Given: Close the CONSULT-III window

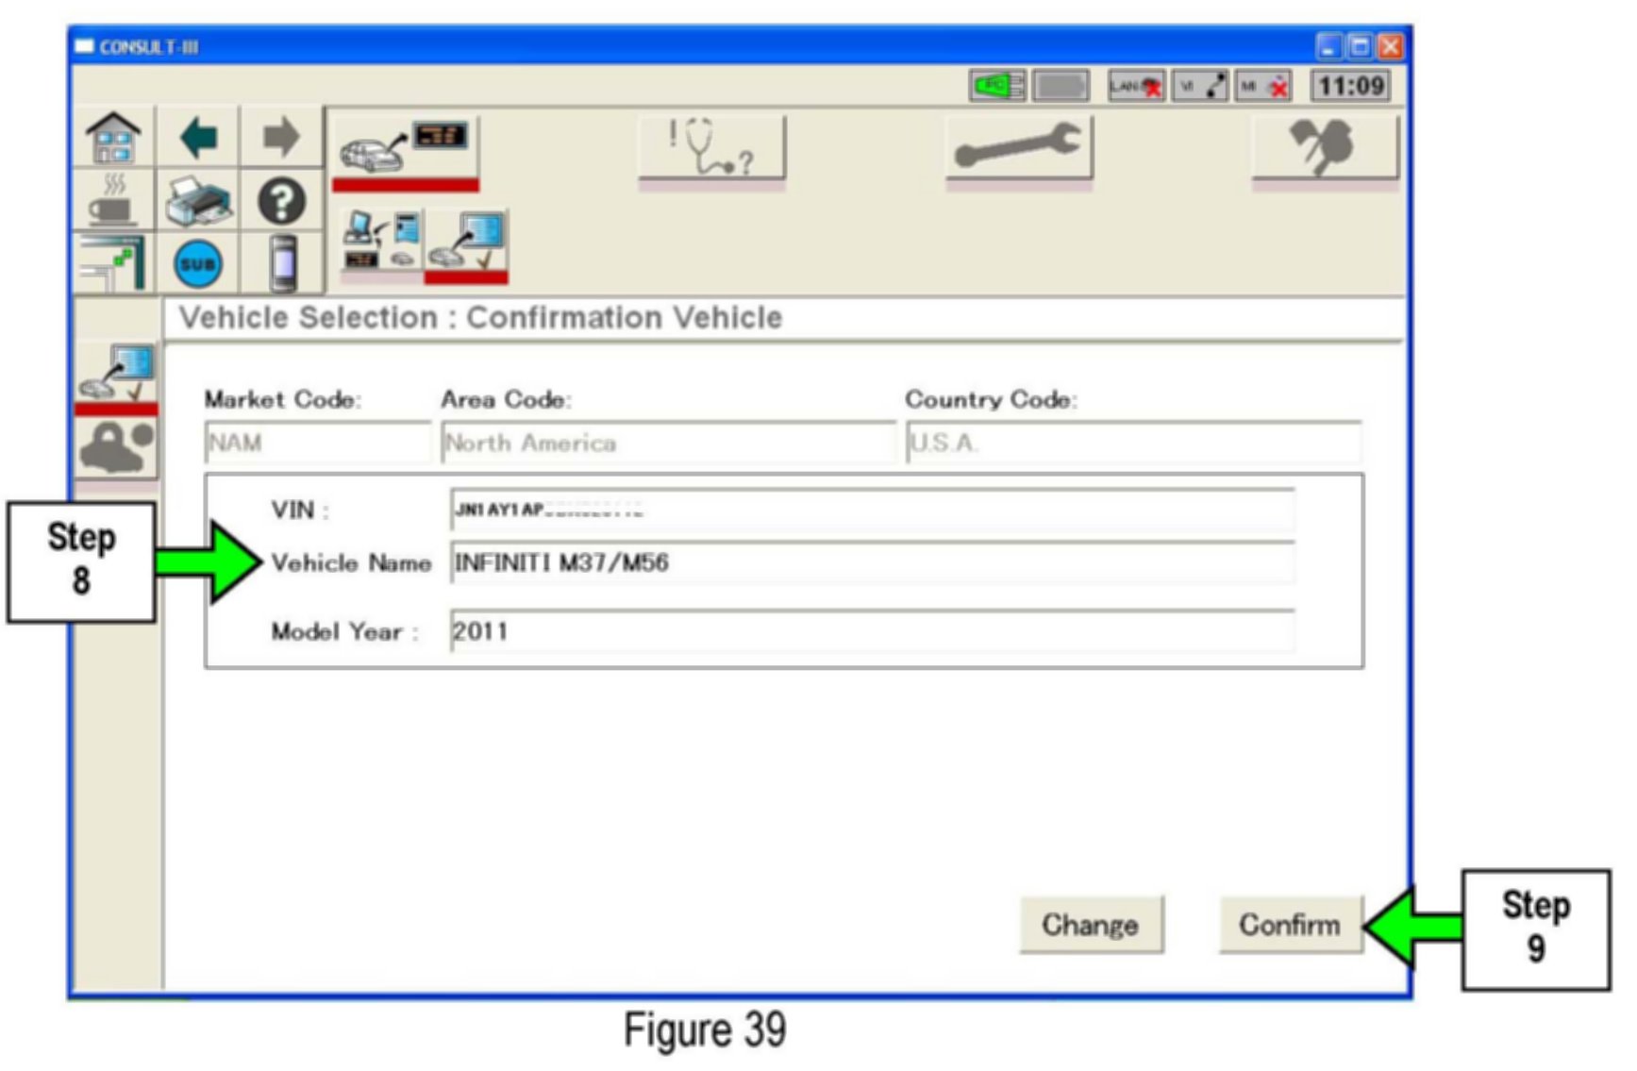Looking at the screenshot, I should pyautogui.click(x=1390, y=46).
